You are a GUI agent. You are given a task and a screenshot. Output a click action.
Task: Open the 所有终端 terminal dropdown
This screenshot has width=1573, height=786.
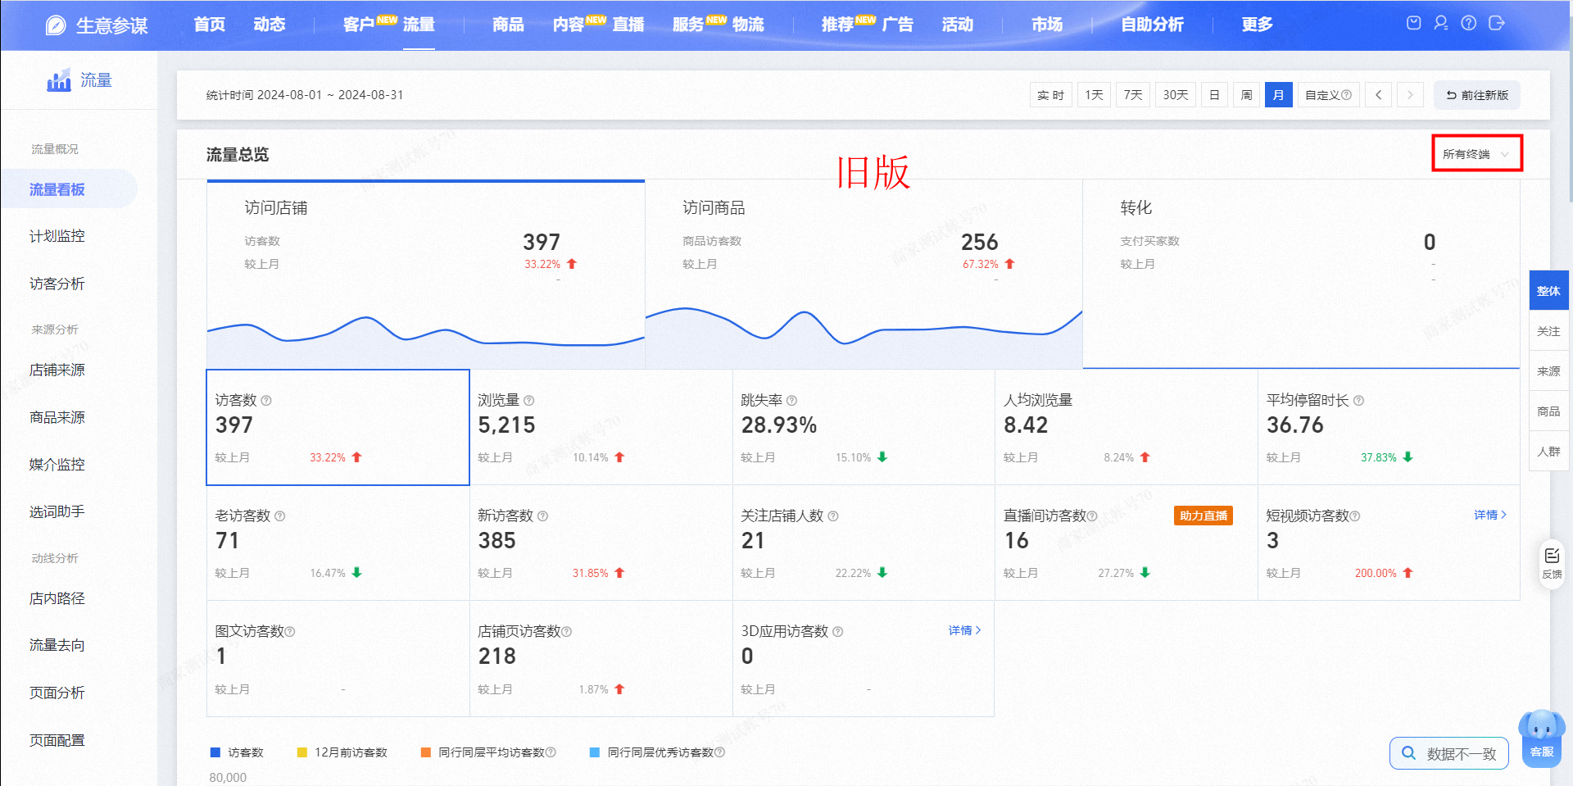[1477, 154]
